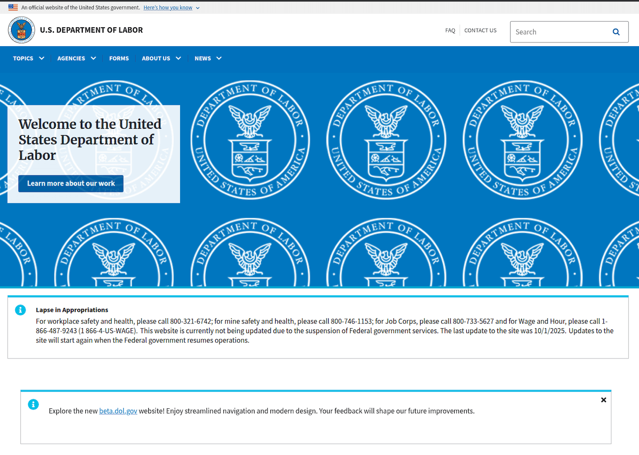Image resolution: width=639 pixels, height=455 pixels.
Task: Select Forms in the navigation bar
Action: tap(119, 59)
